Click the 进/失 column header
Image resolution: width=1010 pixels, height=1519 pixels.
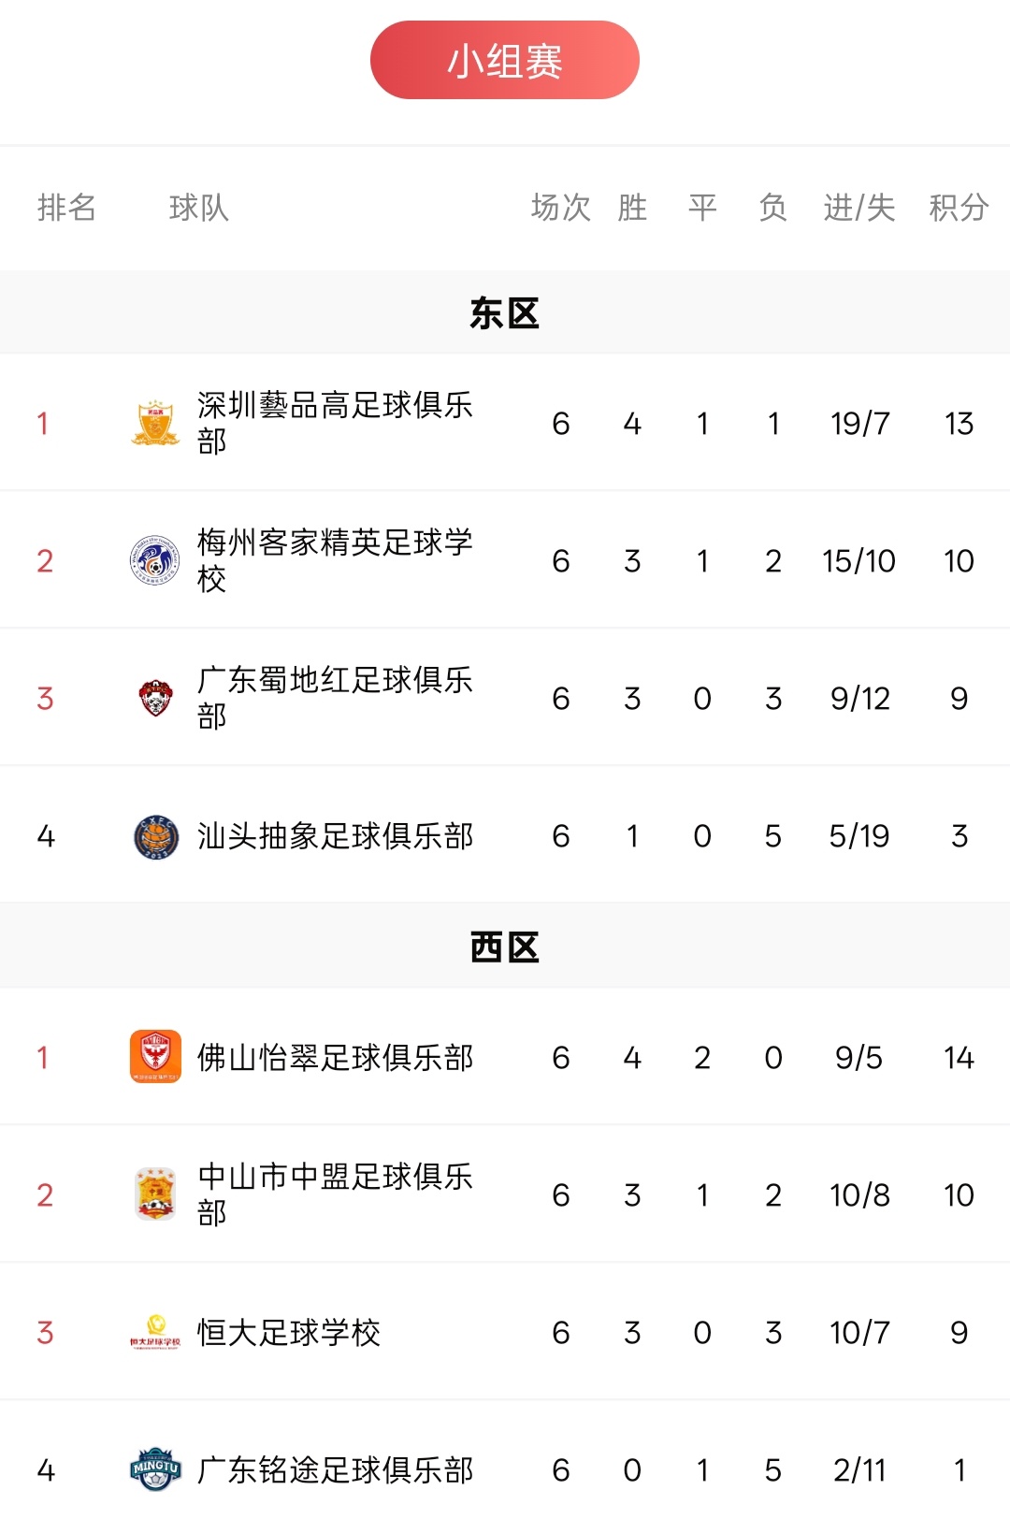tap(859, 208)
